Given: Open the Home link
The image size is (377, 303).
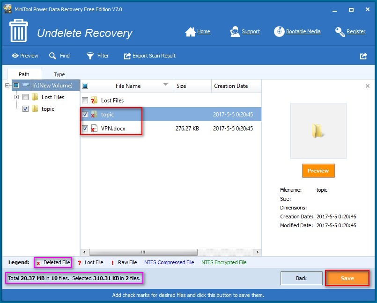Looking at the screenshot, I should click(x=203, y=31).
